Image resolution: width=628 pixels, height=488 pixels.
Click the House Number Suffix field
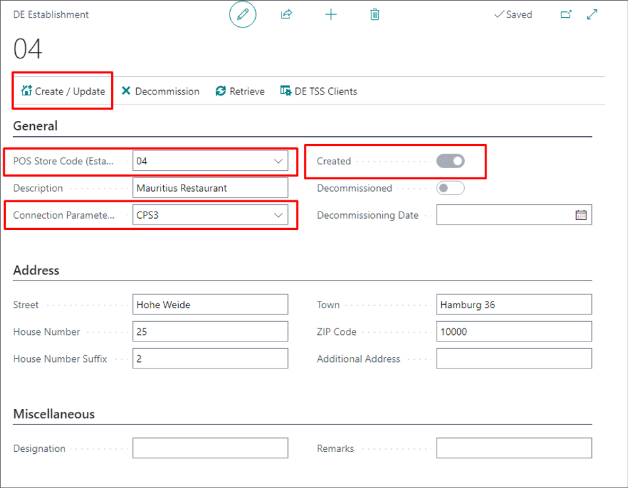click(210, 359)
